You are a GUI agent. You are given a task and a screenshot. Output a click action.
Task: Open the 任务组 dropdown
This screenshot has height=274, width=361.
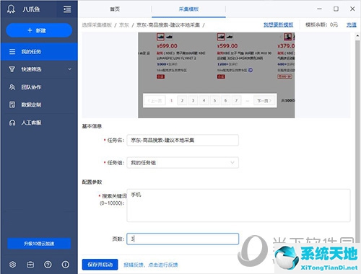[183, 163]
